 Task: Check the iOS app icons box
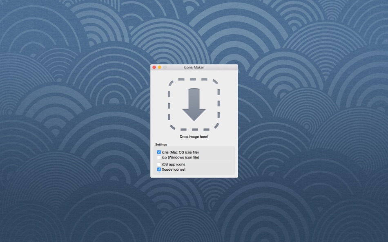coord(159,164)
